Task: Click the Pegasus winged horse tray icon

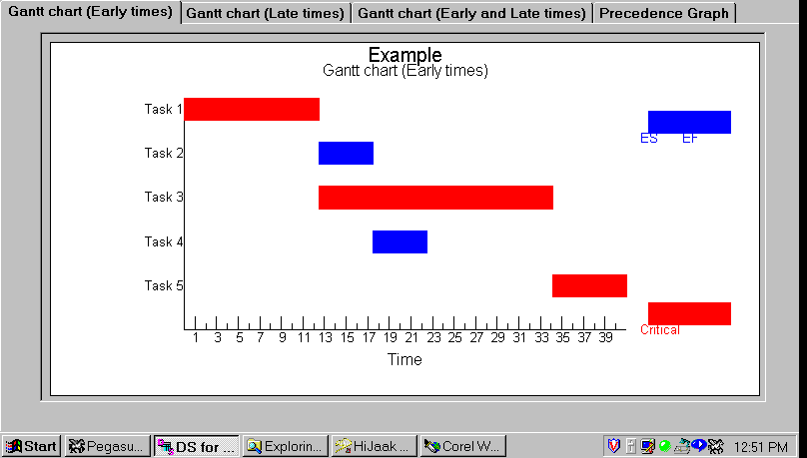Action: 715,446
